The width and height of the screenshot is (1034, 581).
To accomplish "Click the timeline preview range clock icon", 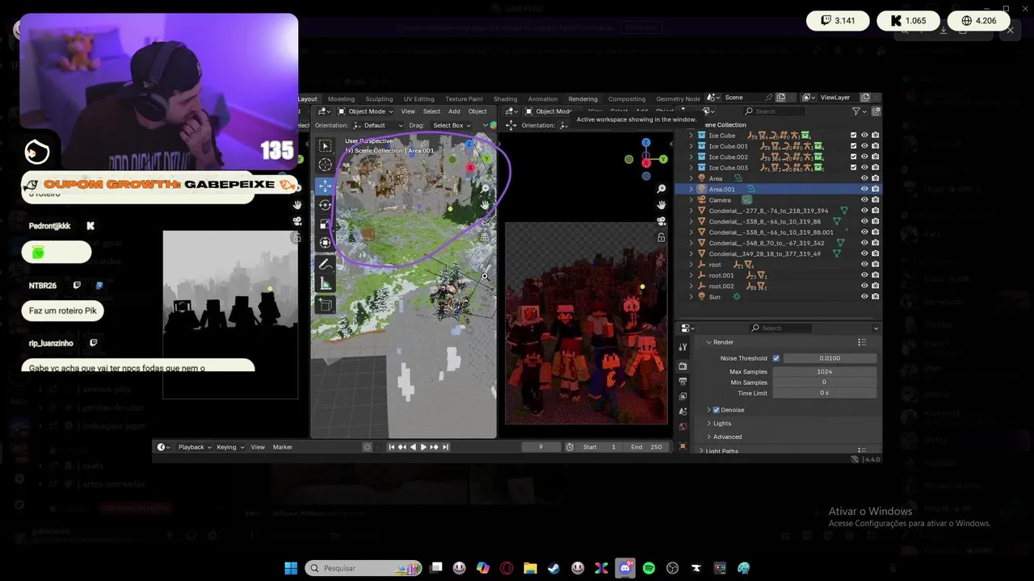I will coord(570,447).
